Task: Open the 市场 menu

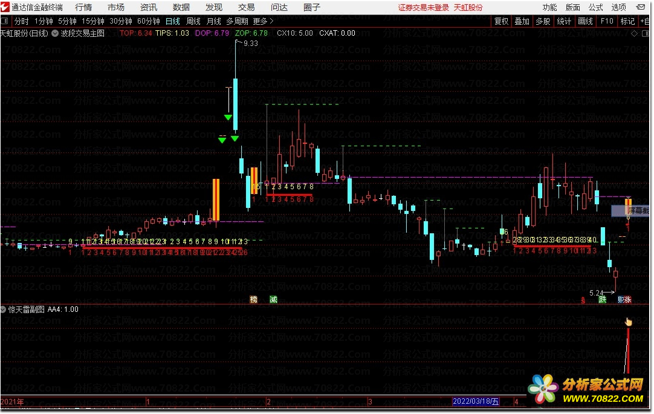Action: 116,7
